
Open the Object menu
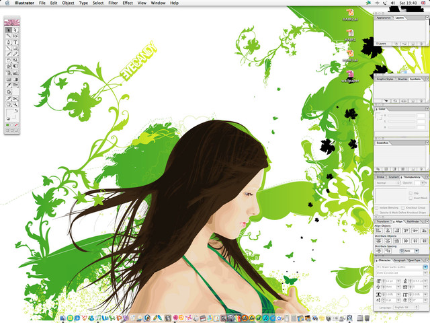68,3
